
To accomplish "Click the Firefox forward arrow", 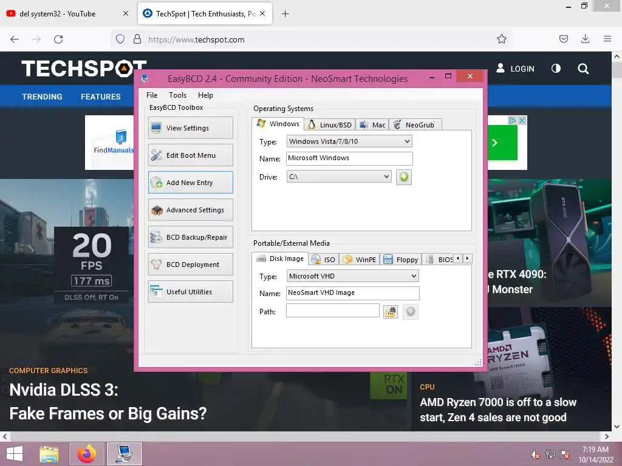I will pos(36,39).
